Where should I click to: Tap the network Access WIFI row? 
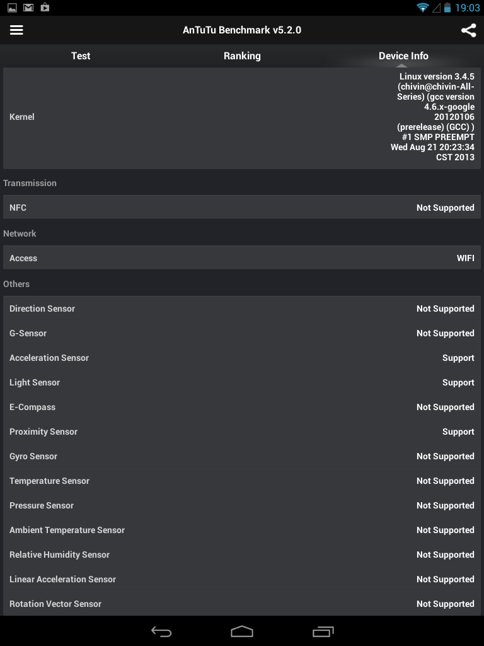point(242,258)
